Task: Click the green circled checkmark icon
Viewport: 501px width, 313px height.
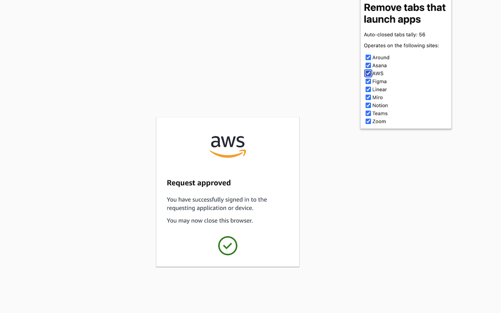Action: point(228,246)
